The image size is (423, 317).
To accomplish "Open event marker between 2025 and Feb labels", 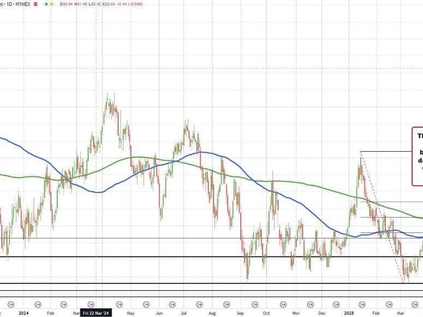I will [362, 304].
